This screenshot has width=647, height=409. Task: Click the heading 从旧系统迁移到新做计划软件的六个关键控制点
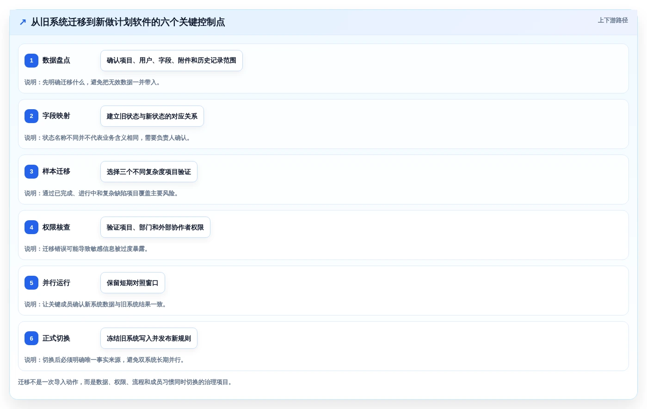[128, 22]
